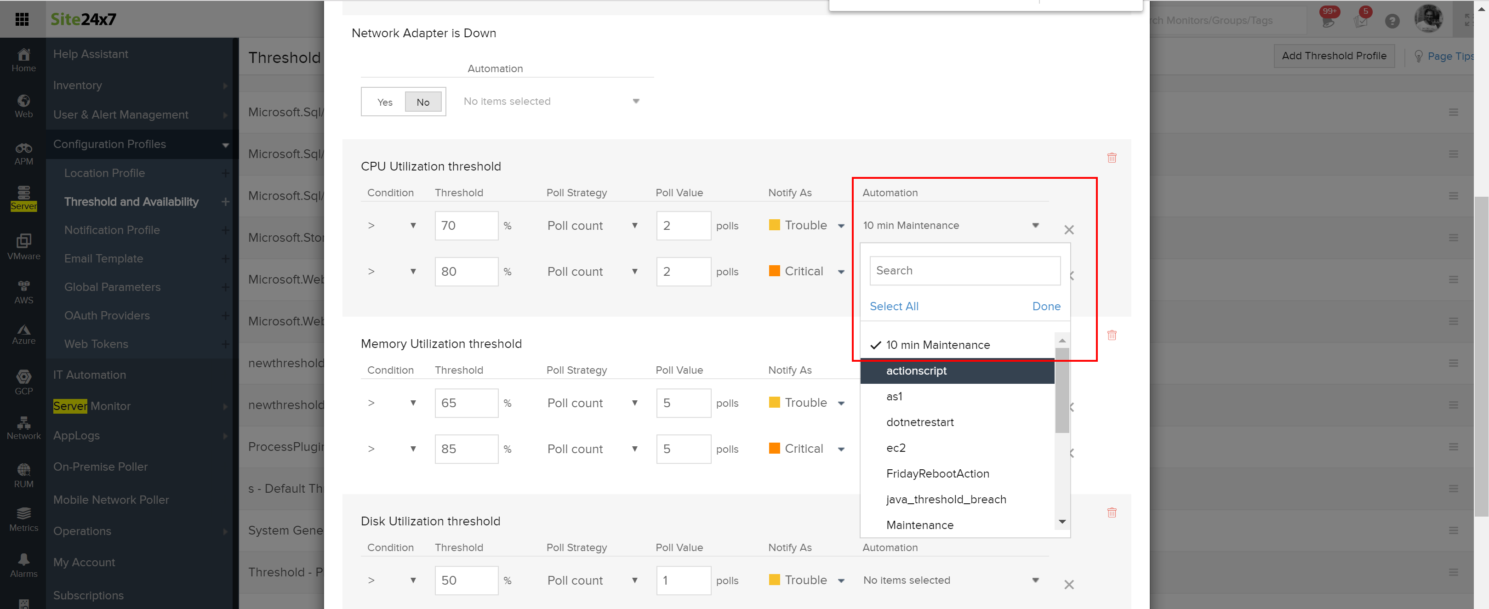The height and width of the screenshot is (609, 1489).
Task: Go to Network in the sidebar
Action: tap(24, 427)
